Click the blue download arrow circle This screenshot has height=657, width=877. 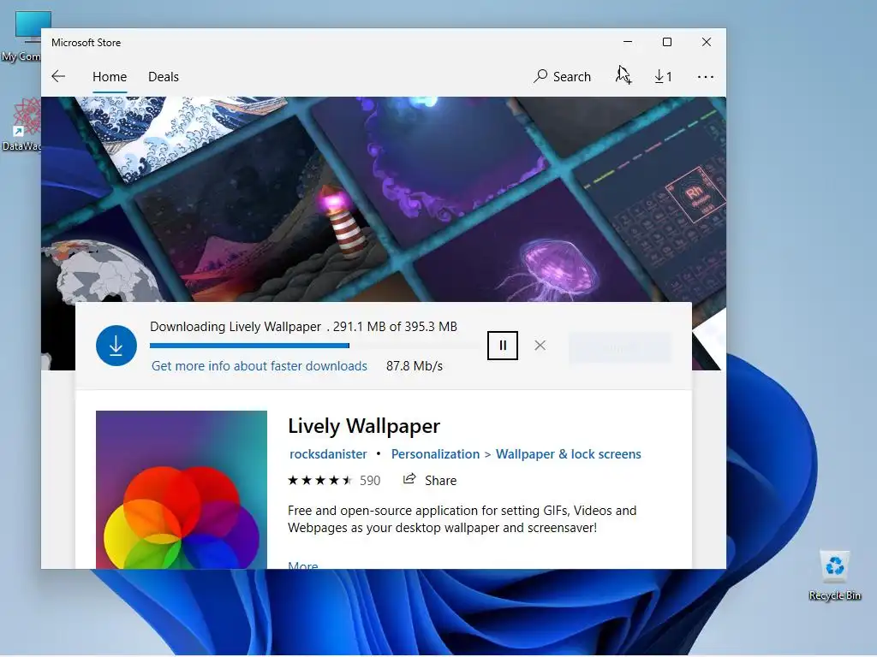click(x=116, y=346)
